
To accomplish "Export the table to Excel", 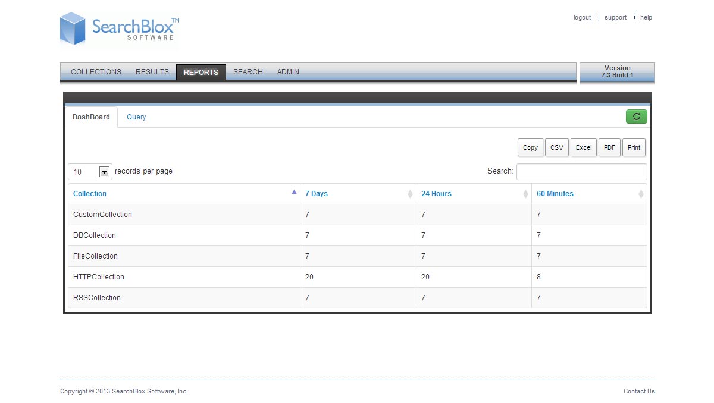I will coord(584,147).
